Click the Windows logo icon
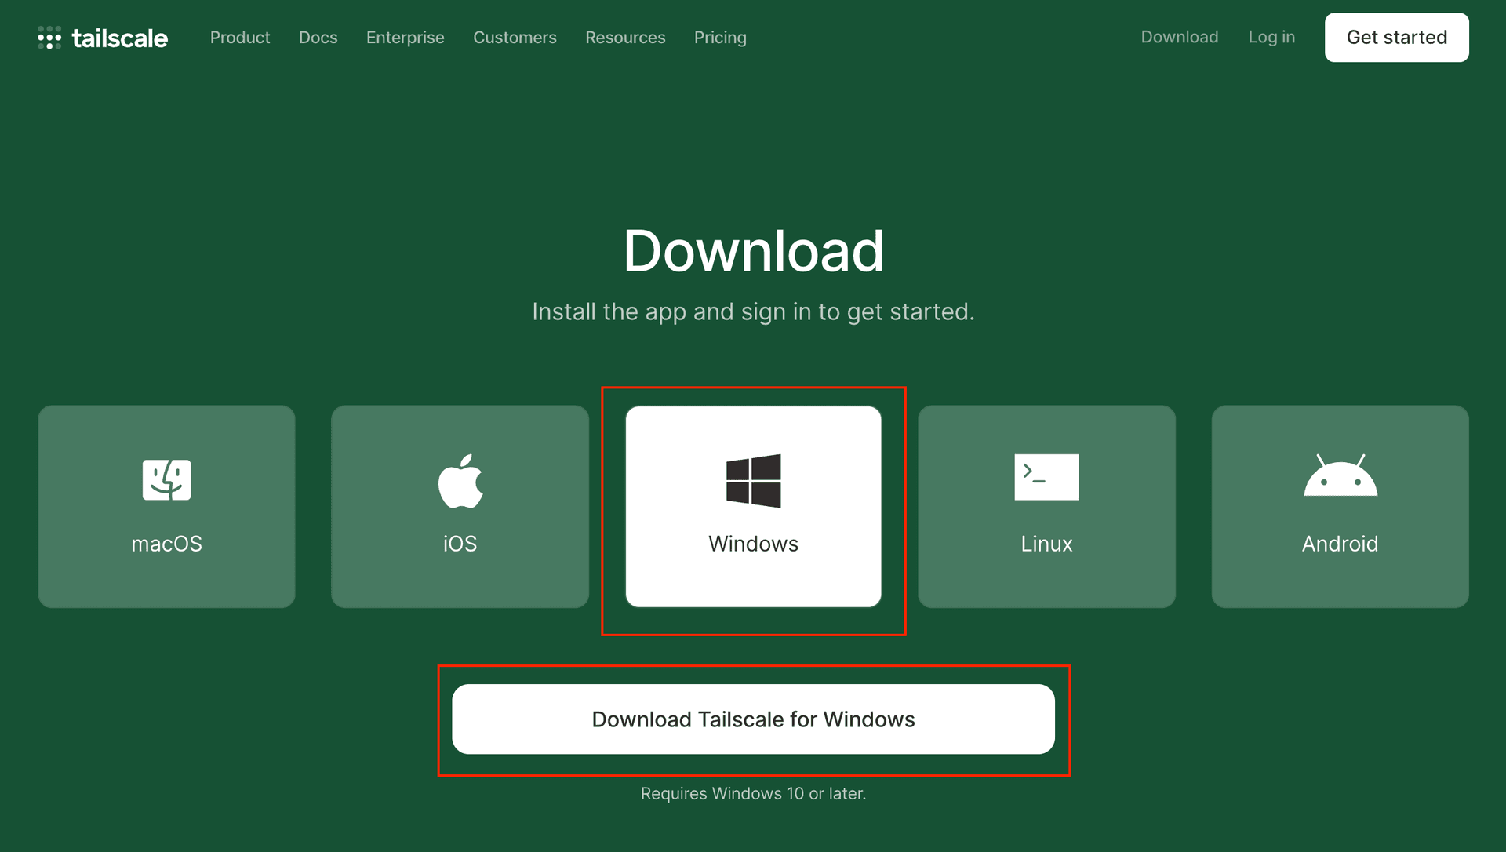 (753, 480)
